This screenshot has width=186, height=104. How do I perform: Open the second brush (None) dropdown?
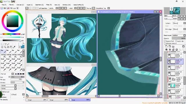coord(8,88)
